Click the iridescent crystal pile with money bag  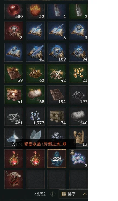pos(78,159)
